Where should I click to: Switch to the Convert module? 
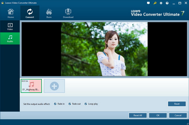(x=30, y=13)
